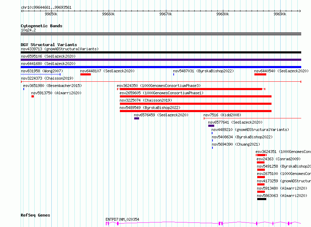Click the red nsv4173259 variant bar
Viewport: 311px width, 227px height.
(x=261, y=184)
